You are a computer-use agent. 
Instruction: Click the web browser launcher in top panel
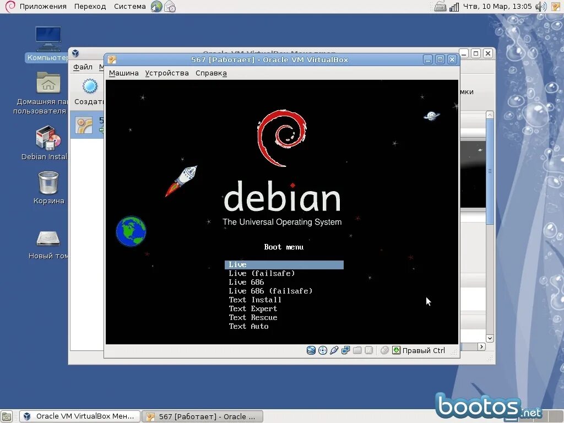pyautogui.click(x=156, y=6)
